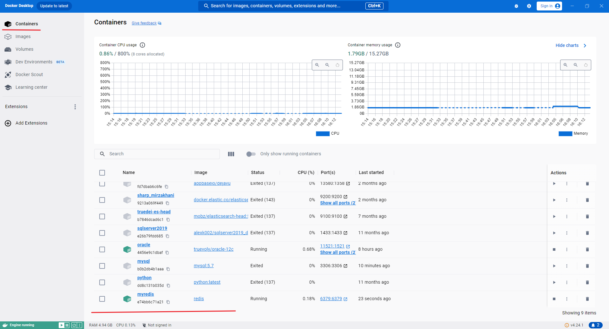The image size is (609, 329).
Task: Zoom in on the CPU usage chart
Action: click(317, 65)
